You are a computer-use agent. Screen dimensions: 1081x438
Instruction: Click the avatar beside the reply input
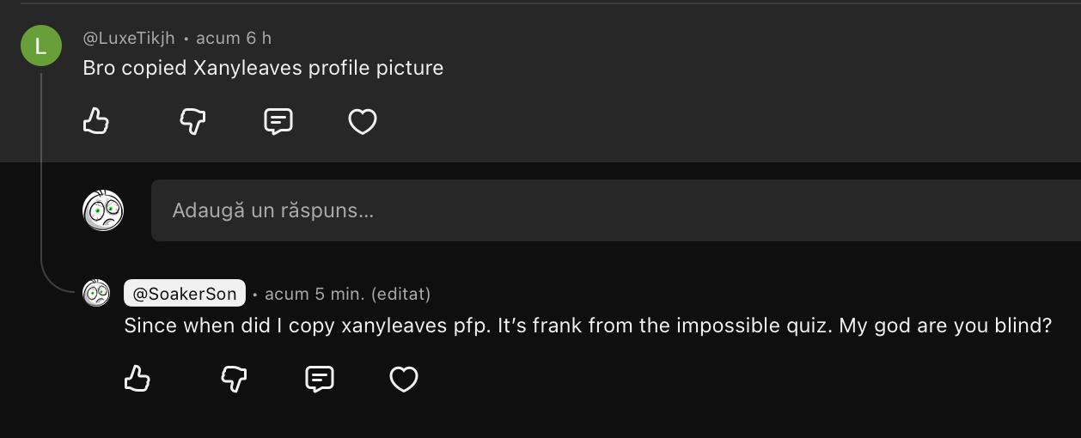click(103, 210)
